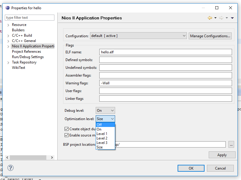Click the back navigation arrow icon
Image resolution: width=241 pixels, height=180 pixels.
210,18
